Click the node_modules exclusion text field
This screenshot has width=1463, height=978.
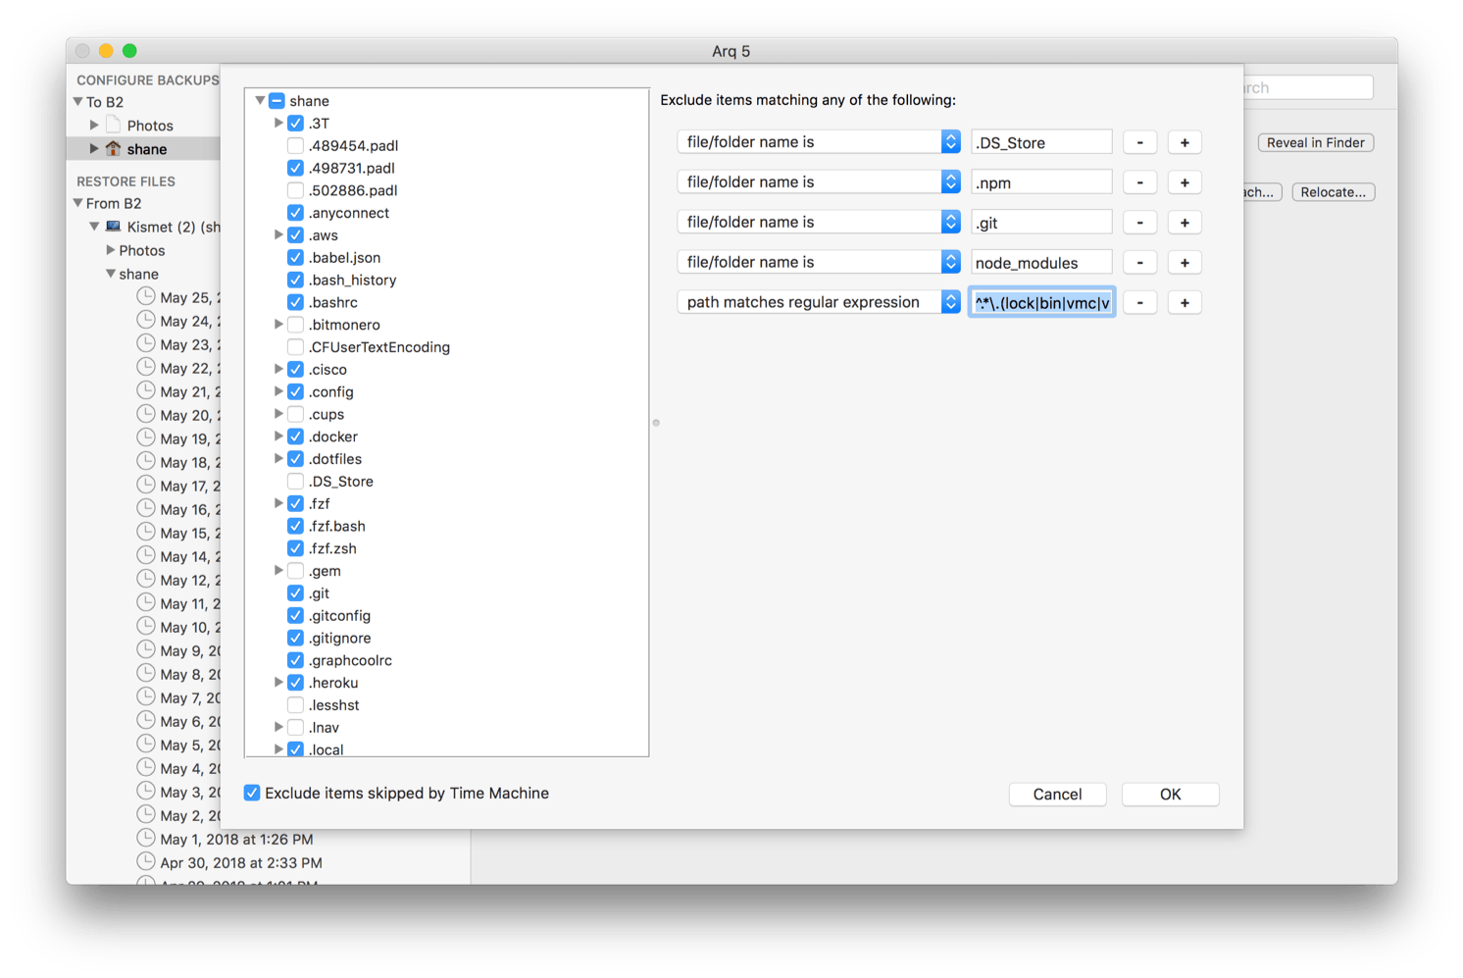point(1041,262)
